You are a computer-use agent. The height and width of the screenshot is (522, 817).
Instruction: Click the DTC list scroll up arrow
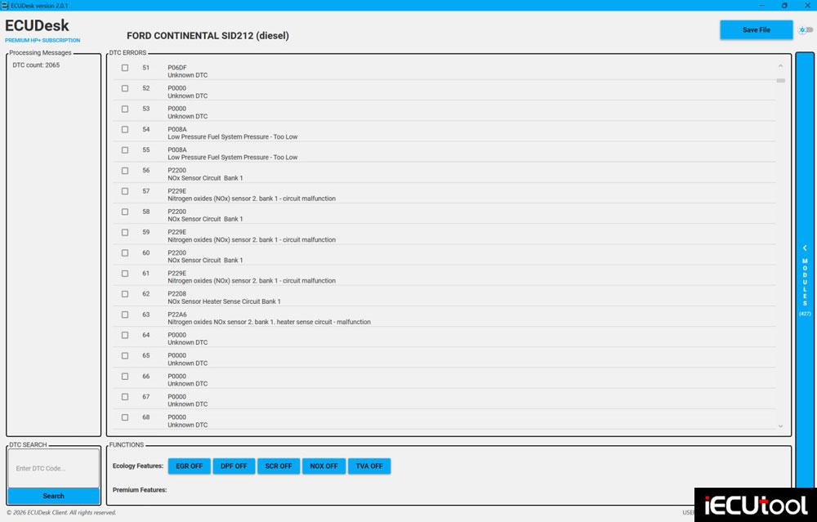coord(780,66)
